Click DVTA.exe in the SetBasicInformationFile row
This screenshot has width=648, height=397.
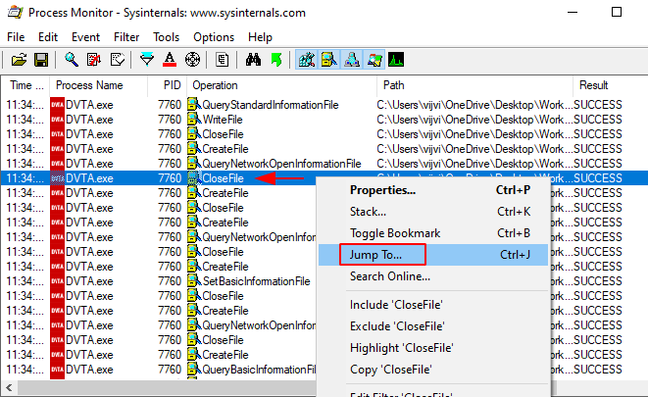click(x=89, y=281)
